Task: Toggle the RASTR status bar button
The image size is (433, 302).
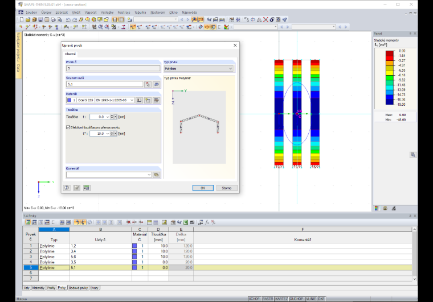Action: 268,299
